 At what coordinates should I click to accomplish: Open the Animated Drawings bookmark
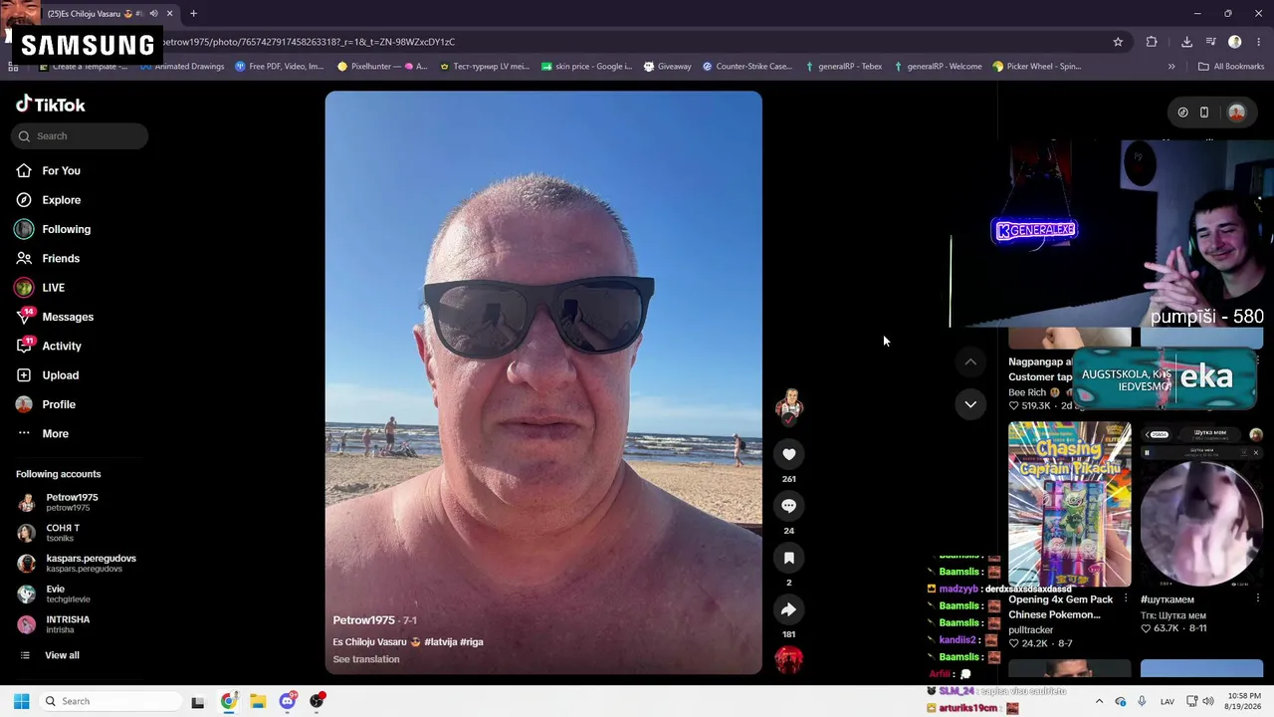point(182,67)
